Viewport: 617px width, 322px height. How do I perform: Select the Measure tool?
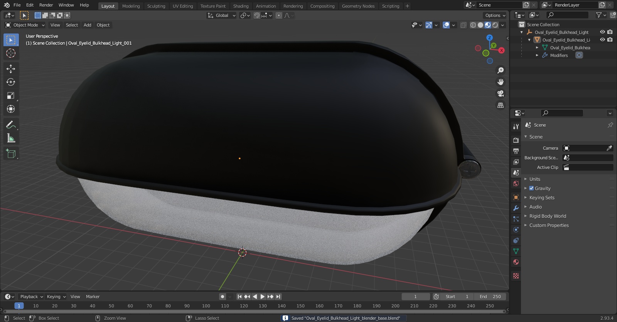pos(11,138)
